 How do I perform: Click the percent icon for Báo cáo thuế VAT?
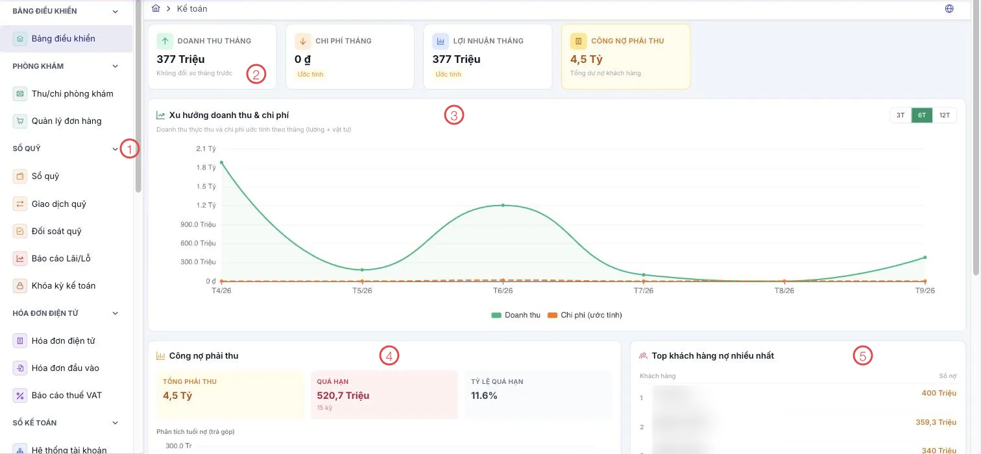click(x=20, y=396)
